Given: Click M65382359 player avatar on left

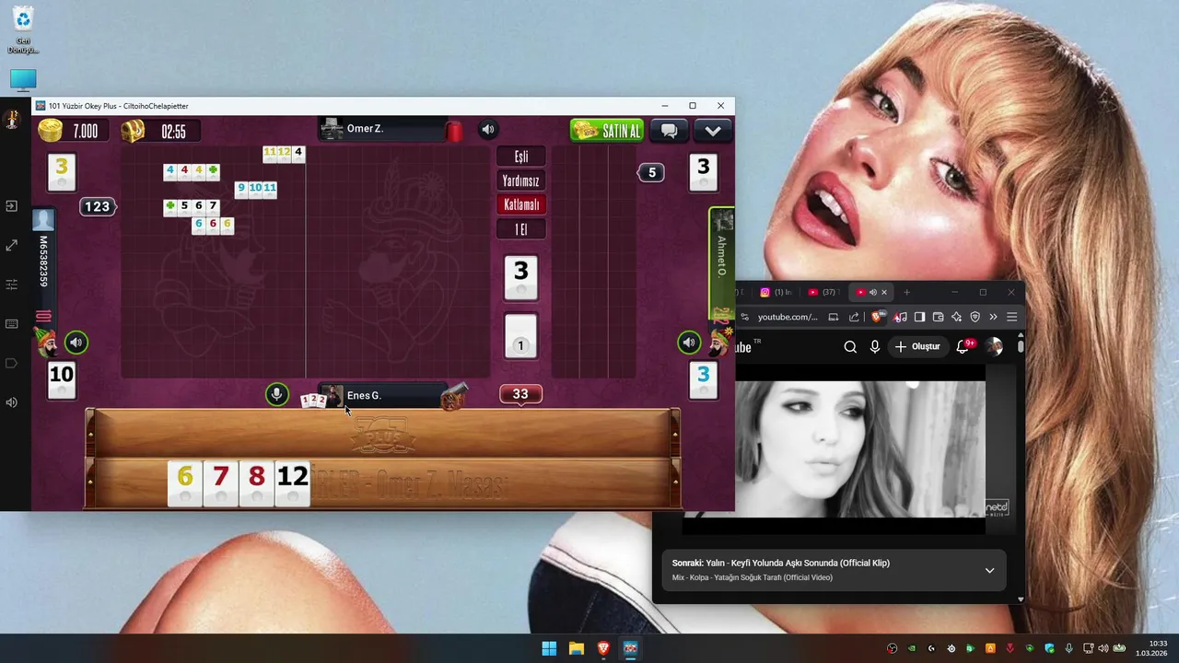Looking at the screenshot, I should [x=43, y=219].
